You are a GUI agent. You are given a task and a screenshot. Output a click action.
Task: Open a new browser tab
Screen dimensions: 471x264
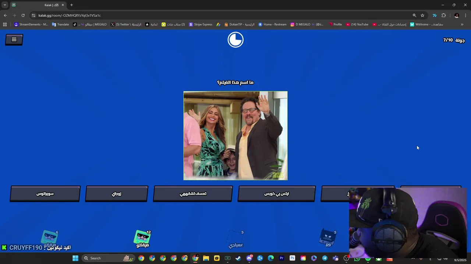[x=71, y=5]
